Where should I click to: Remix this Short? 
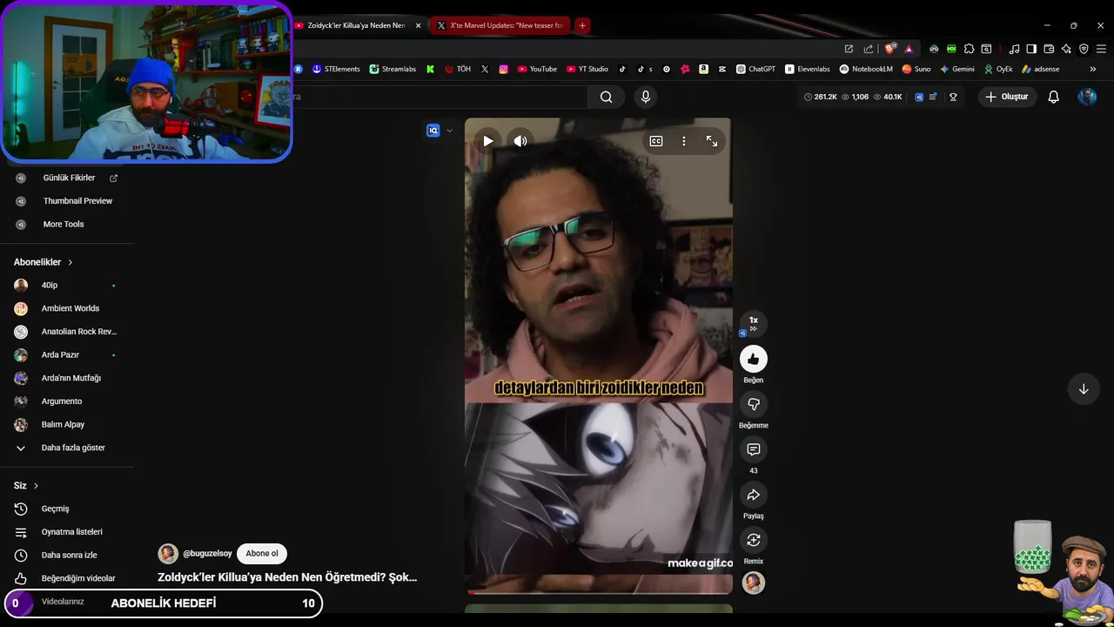tap(754, 540)
